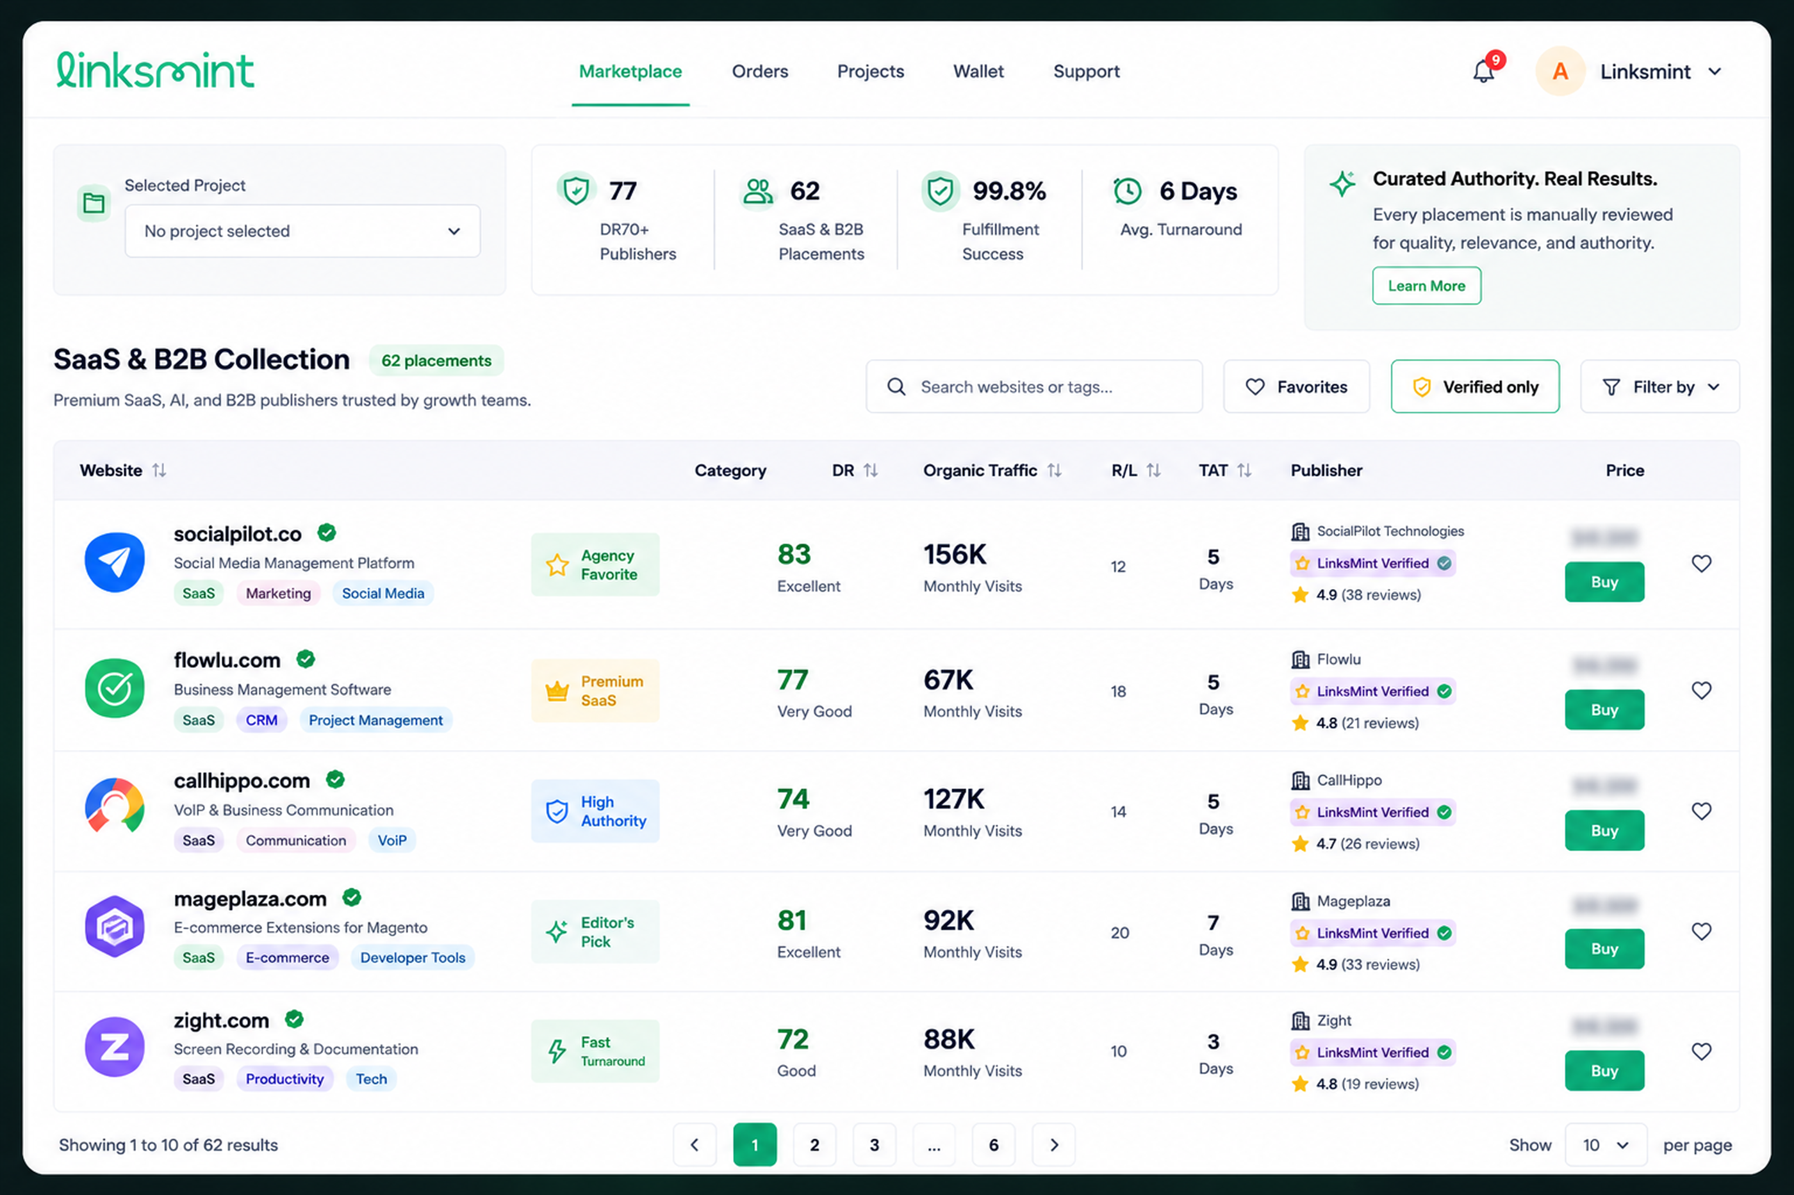Viewport: 1794px width, 1195px height.
Task: Open the Support tab
Action: click(x=1087, y=72)
